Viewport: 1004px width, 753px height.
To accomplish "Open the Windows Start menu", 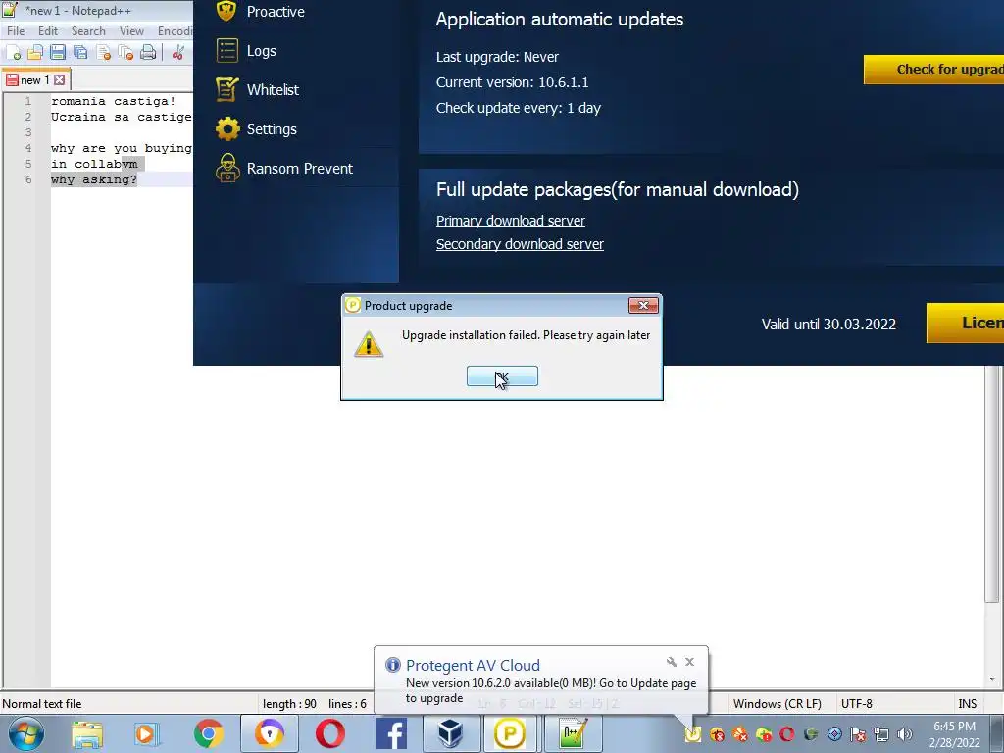I will pyautogui.click(x=26, y=733).
